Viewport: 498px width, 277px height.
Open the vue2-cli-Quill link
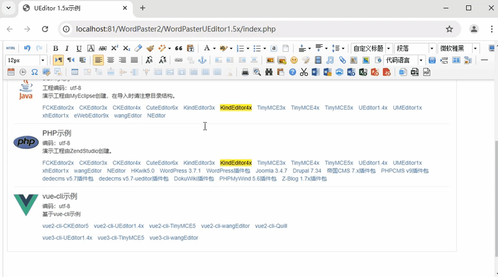point(271,226)
